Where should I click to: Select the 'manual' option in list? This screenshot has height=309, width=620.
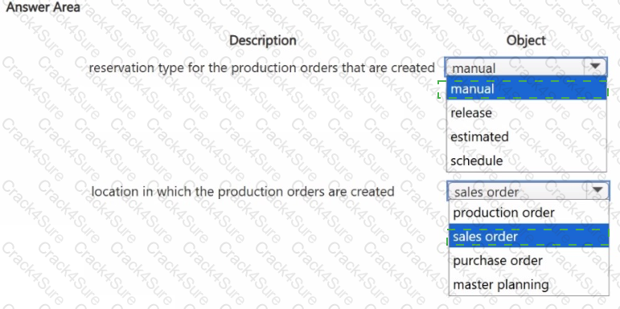[526, 89]
